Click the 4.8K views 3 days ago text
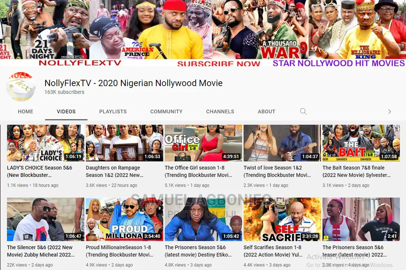Image resolution: width=406 pixels, height=270 pixels. (188, 265)
